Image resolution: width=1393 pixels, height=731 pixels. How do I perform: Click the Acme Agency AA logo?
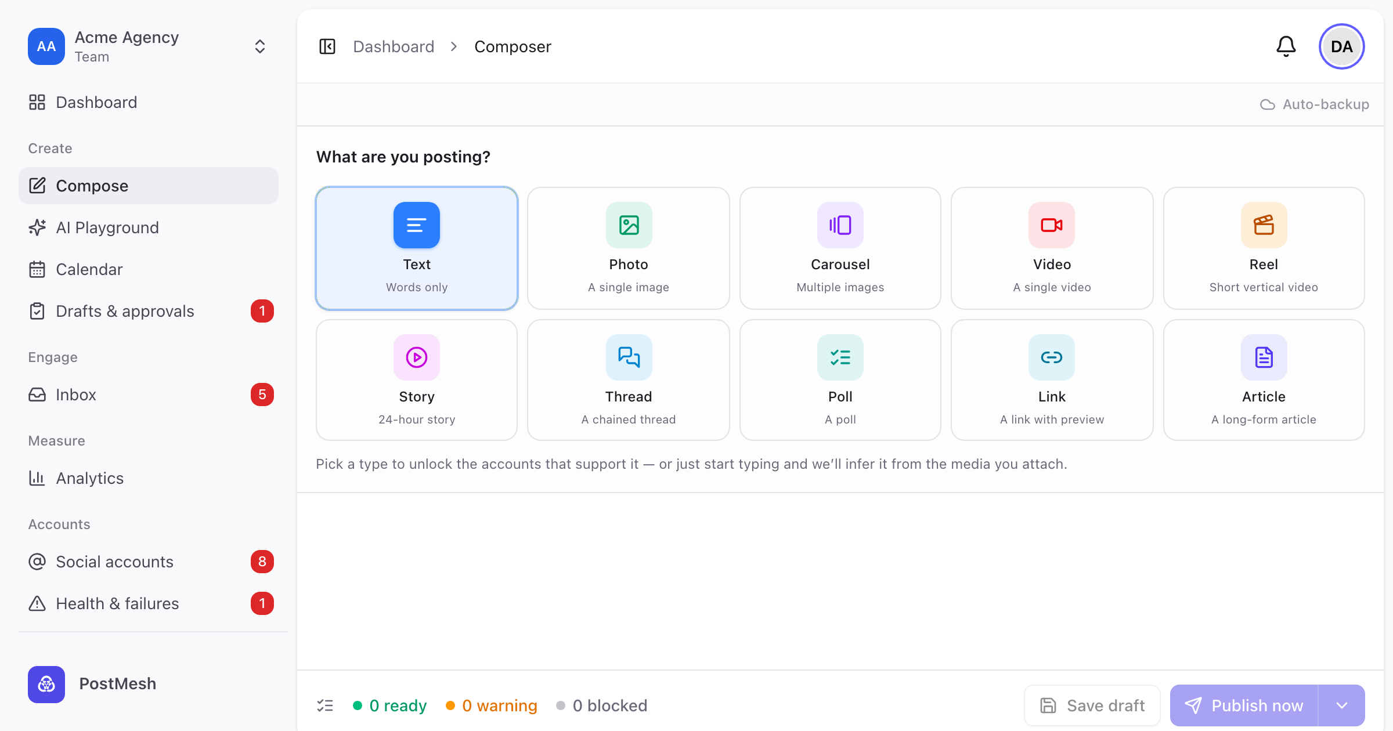(x=46, y=46)
